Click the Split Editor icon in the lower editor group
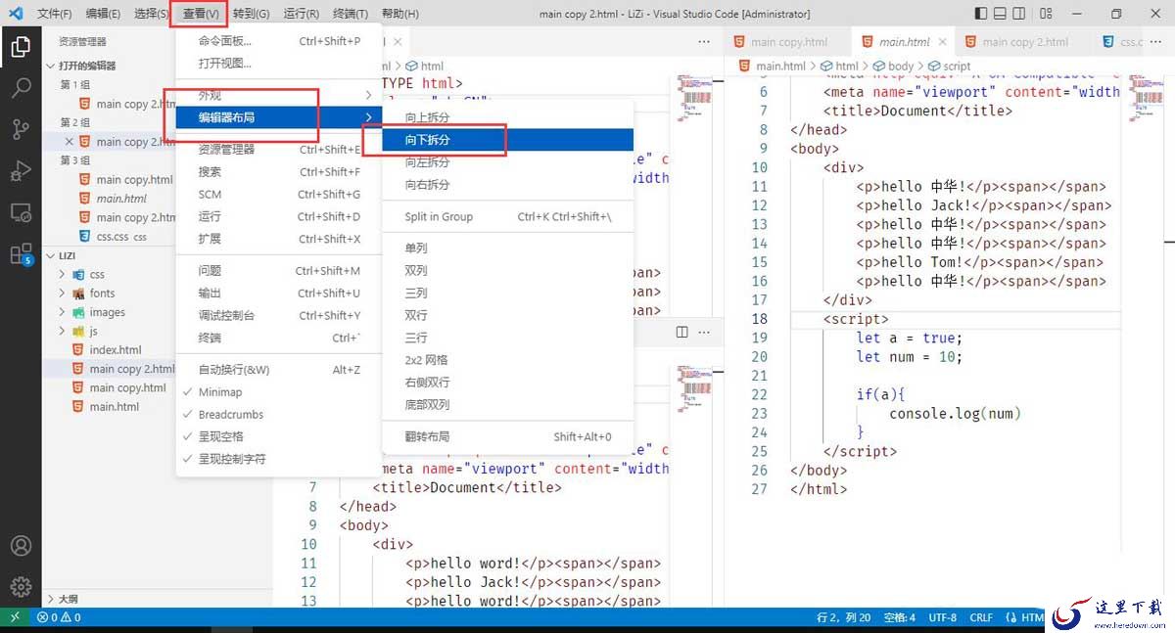 [682, 333]
